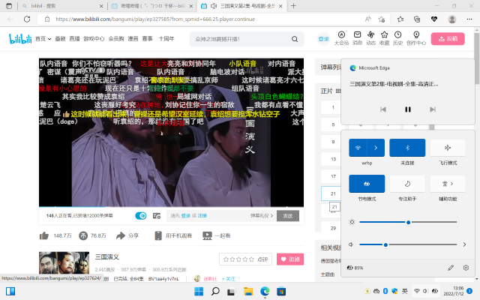
Task: Toggle Wi-Fi quick setting
Action: coord(358,148)
